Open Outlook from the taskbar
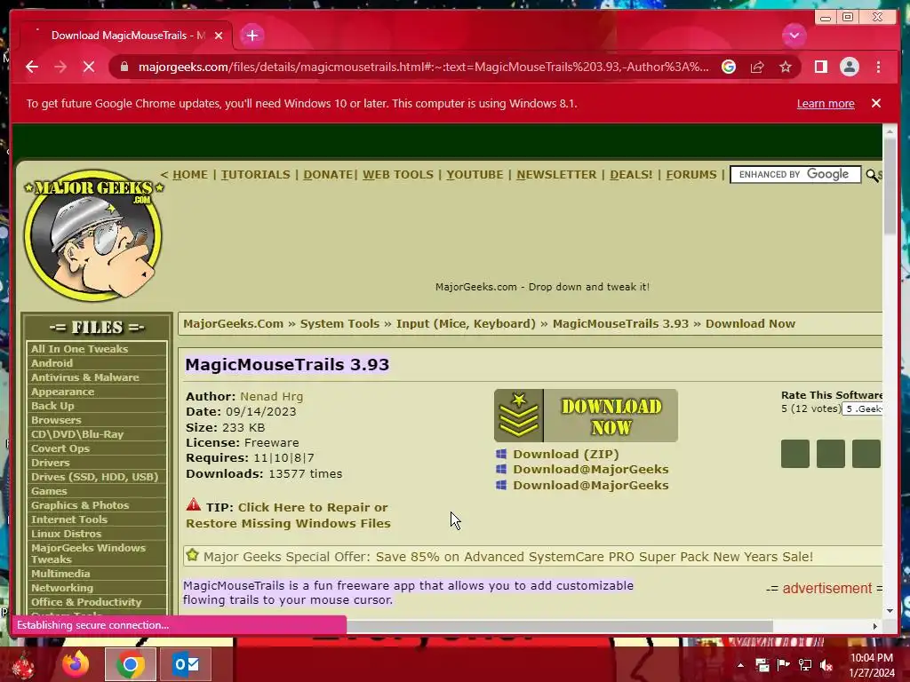 (186, 664)
